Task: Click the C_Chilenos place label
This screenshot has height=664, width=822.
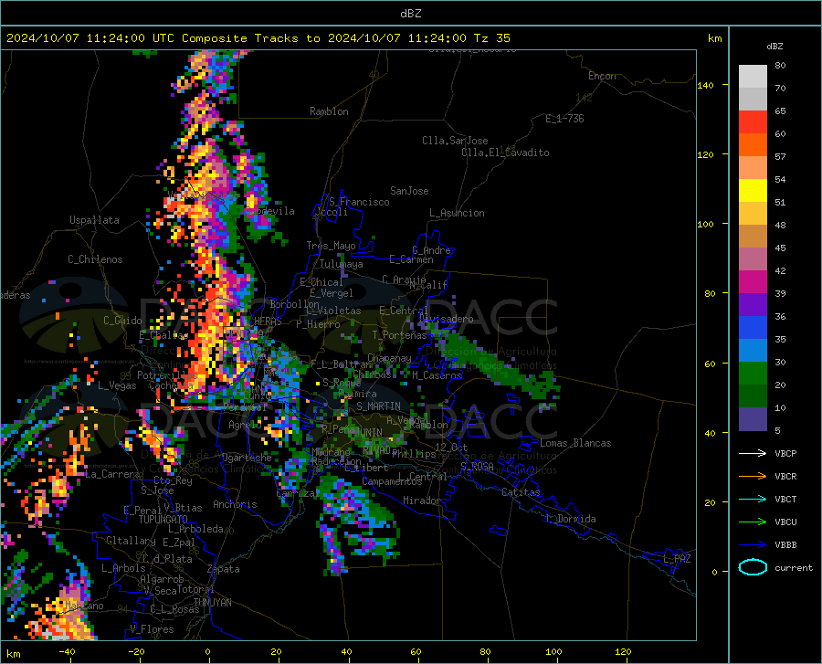Action: 95,259
